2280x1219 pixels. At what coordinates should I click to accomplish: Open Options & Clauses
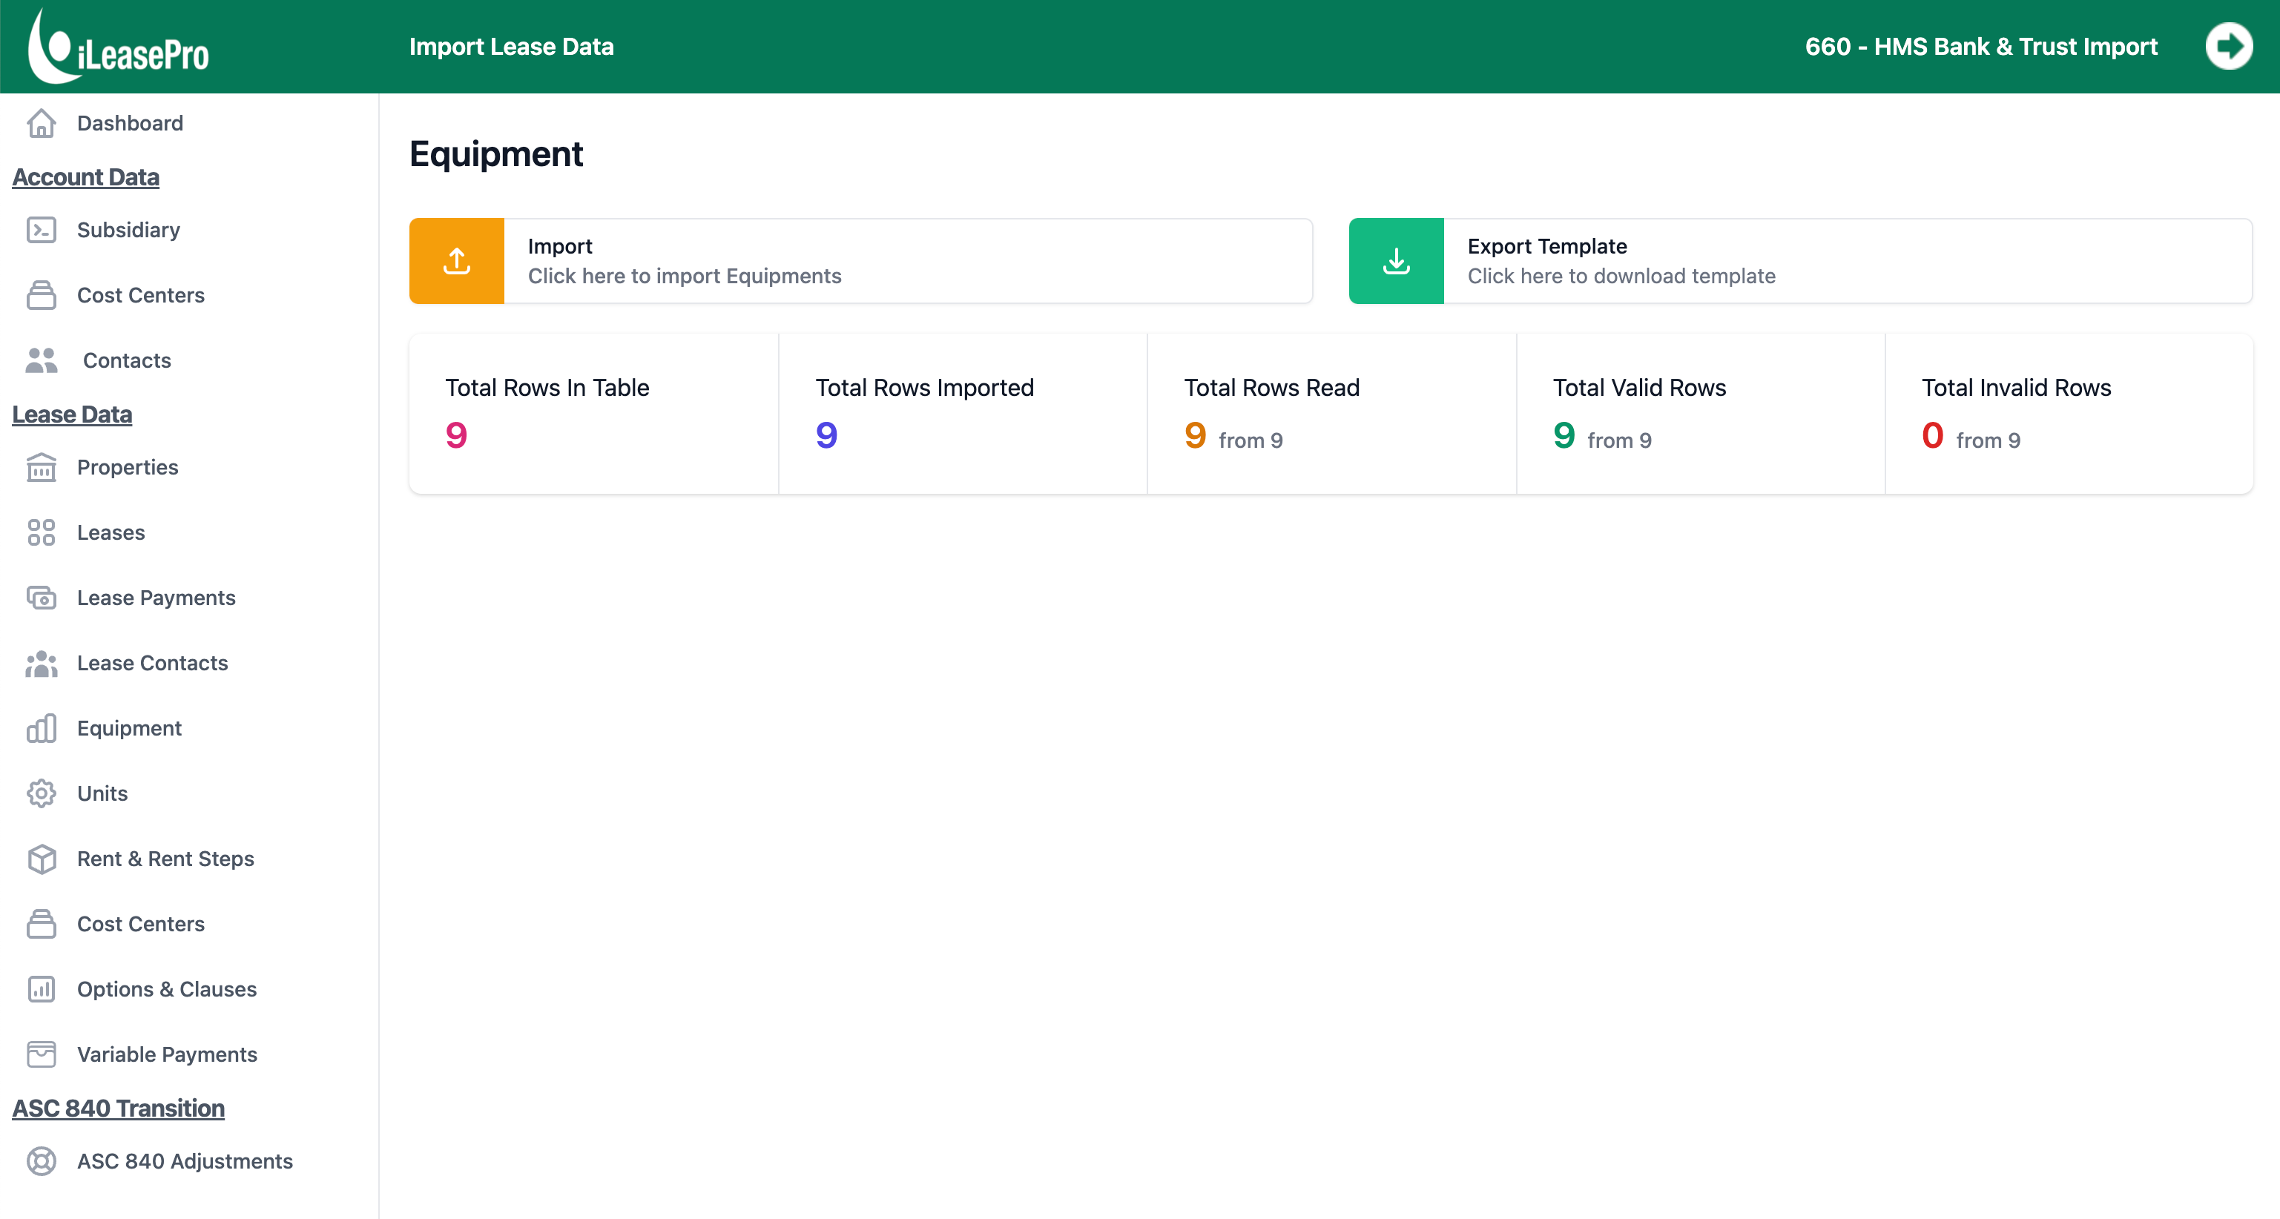[166, 989]
